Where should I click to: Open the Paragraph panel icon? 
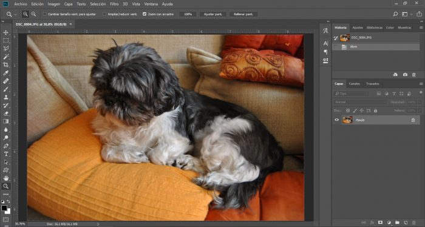point(325,52)
